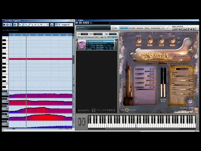Image resolution: width=201 pixels, height=151 pixels.
Task: Click the first blue icon in the Engine plugin header
Action: [77, 23]
